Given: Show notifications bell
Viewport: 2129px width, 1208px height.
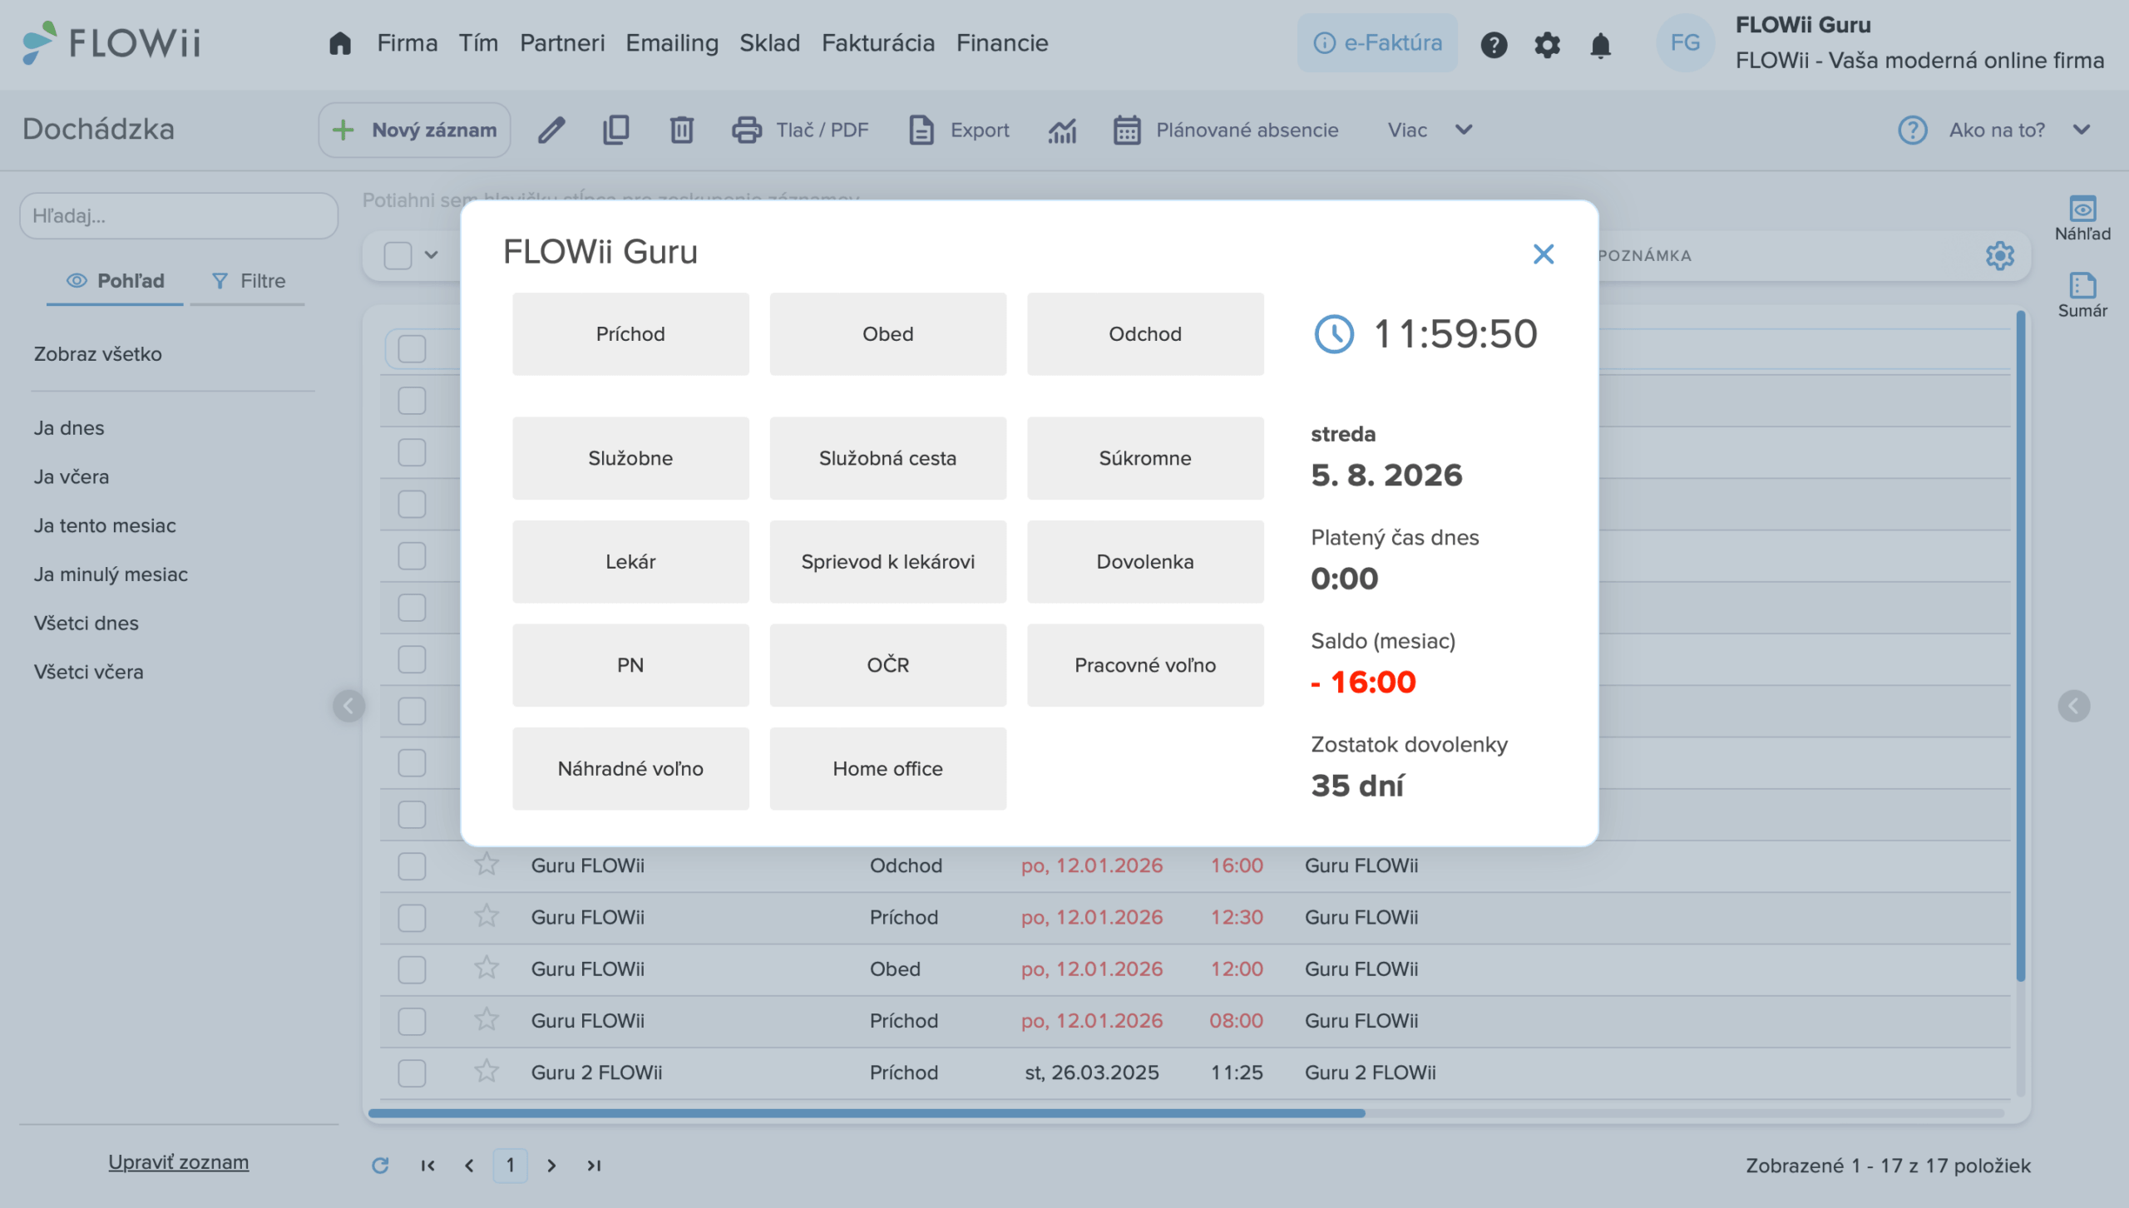Looking at the screenshot, I should [1600, 44].
